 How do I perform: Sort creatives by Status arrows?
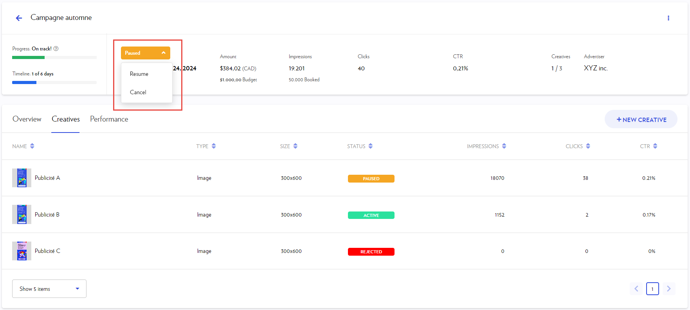click(x=370, y=146)
